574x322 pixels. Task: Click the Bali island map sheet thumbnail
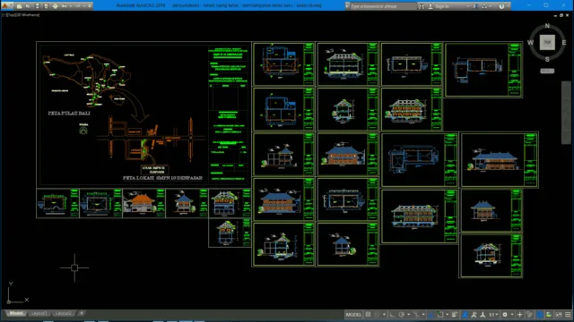point(143,114)
